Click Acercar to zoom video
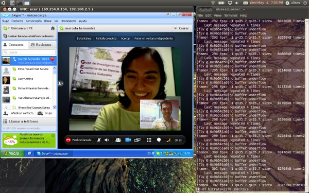 (x=125, y=39)
